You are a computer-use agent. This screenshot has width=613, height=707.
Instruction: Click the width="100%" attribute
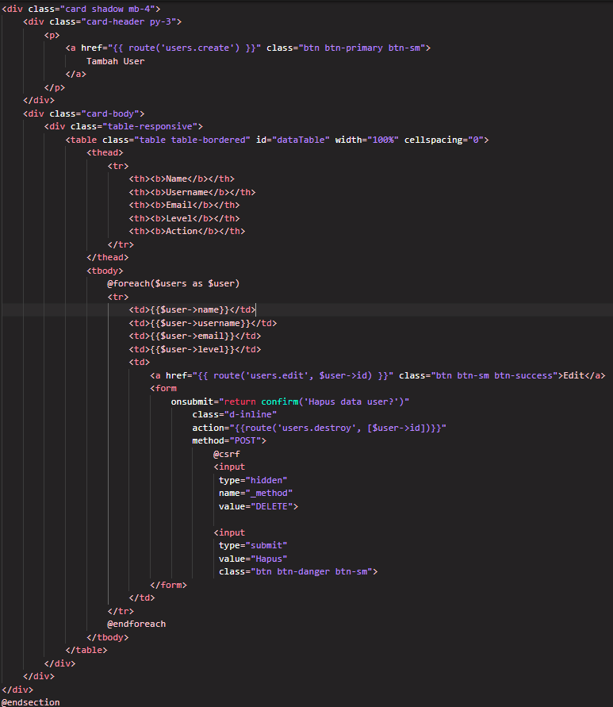[367, 140]
